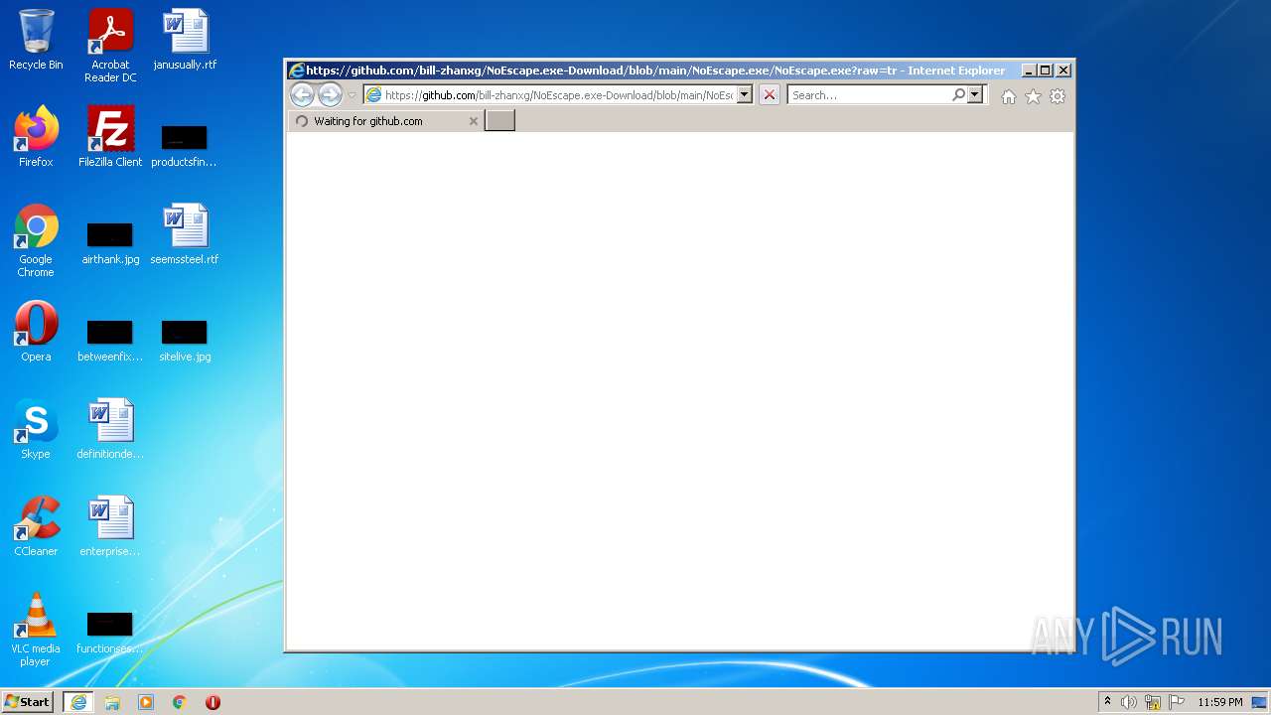Click the github.com address bar field
This screenshot has height=715, width=1271.
tap(559, 95)
